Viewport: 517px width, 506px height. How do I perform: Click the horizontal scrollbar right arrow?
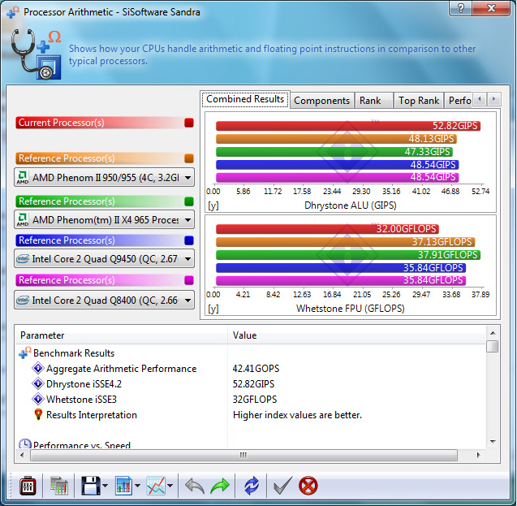(478, 455)
